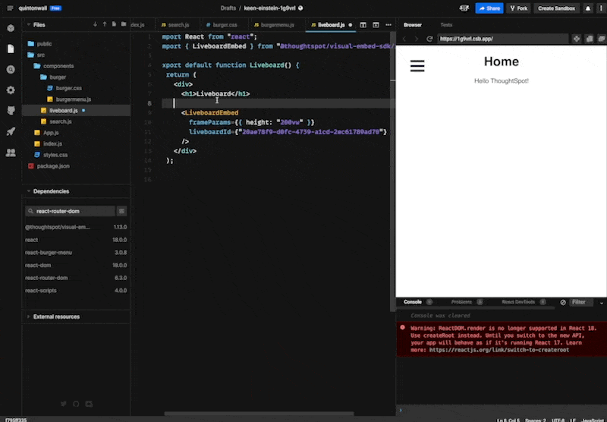Click the Fork button
Viewport: 607px width, 422px height.
519,8
